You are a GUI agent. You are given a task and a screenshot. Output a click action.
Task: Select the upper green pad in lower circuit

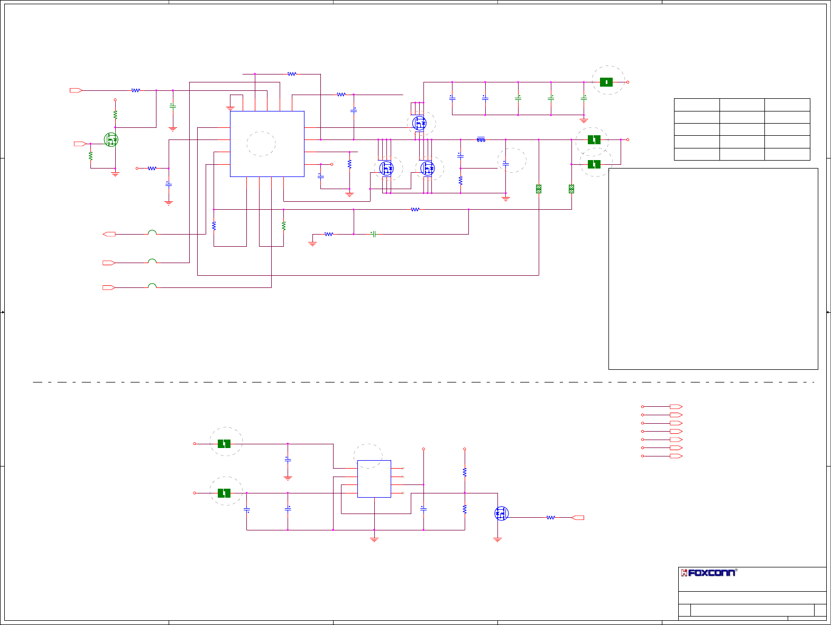coord(224,444)
